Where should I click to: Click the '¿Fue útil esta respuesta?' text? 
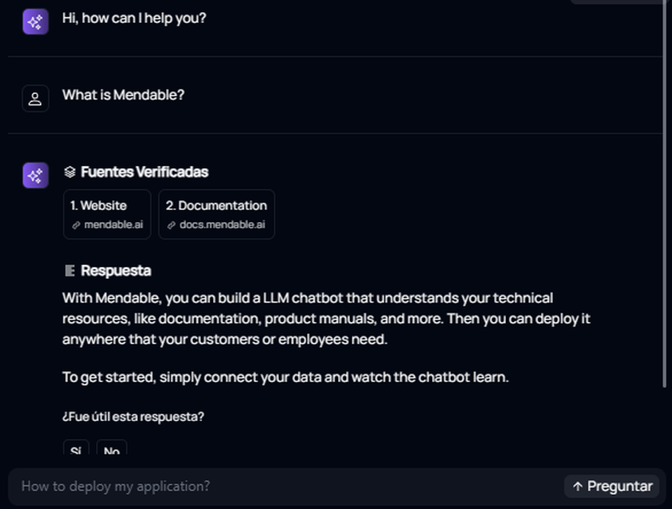click(133, 416)
